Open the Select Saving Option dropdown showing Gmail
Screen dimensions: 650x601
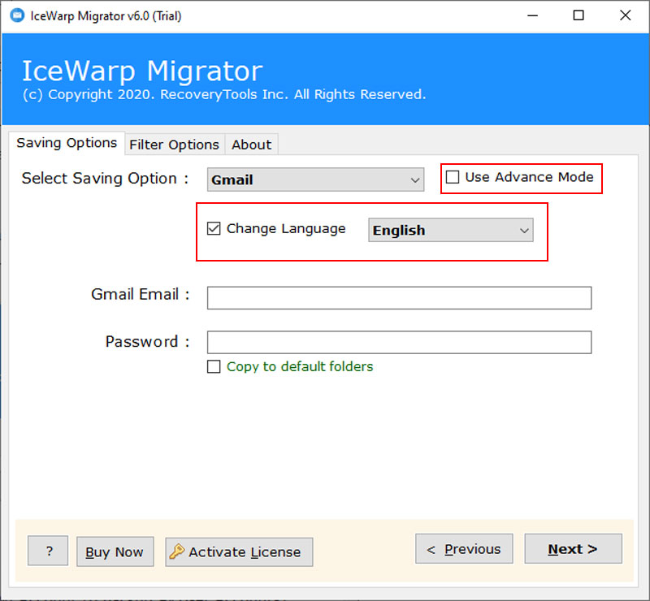coord(315,179)
